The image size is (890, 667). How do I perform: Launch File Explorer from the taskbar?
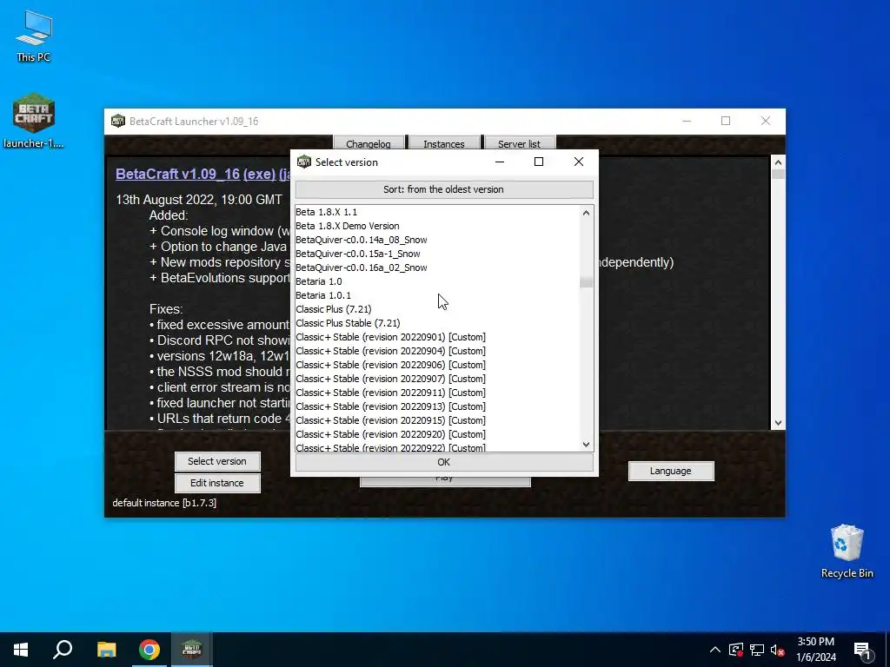click(106, 650)
